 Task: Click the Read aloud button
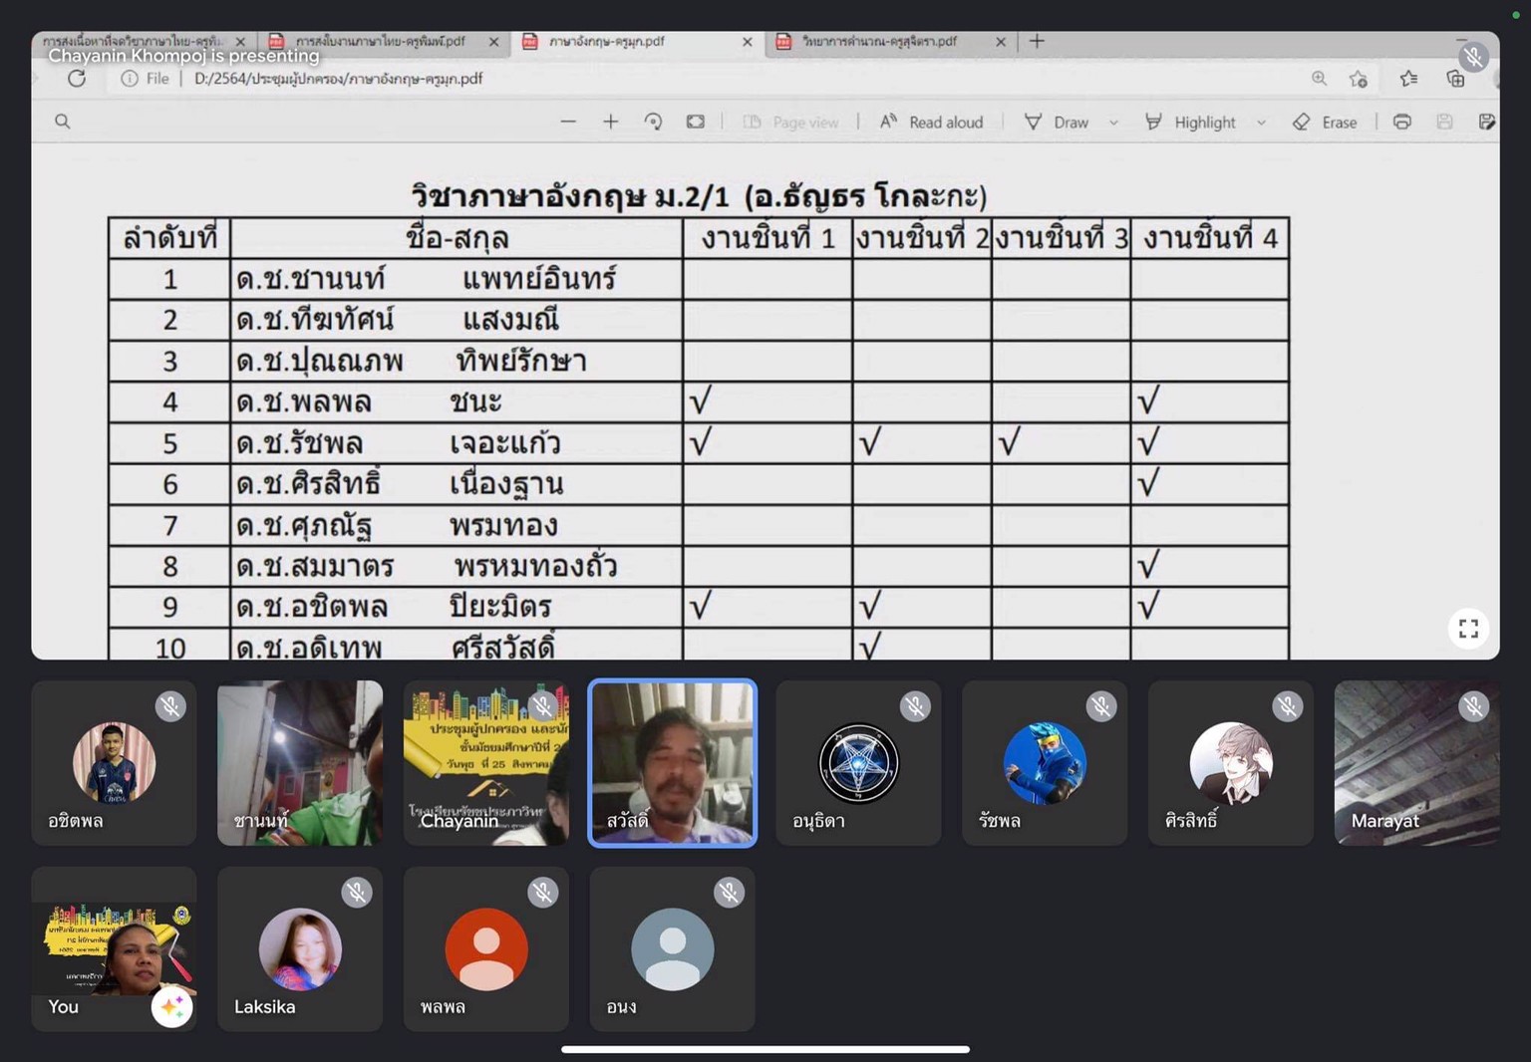coord(932,122)
